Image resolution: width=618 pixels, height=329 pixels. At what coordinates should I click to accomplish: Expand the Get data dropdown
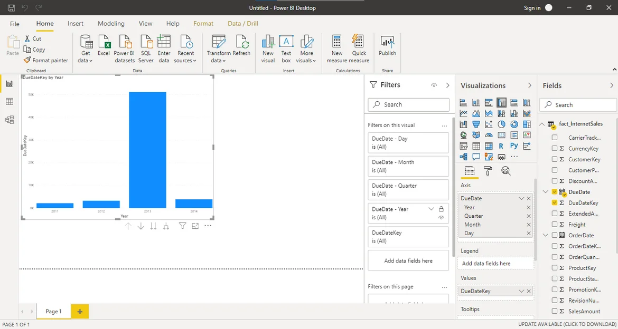(x=85, y=61)
